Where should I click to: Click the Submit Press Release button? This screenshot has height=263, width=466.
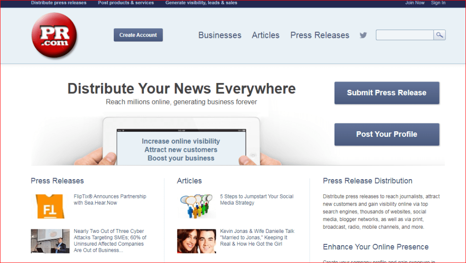tap(387, 93)
